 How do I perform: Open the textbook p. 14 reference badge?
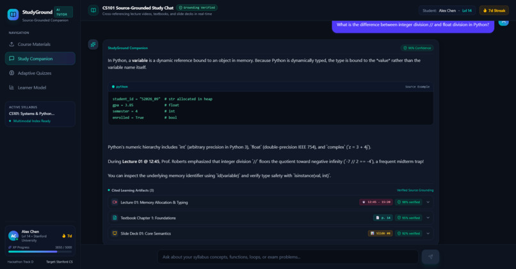click(x=383, y=218)
